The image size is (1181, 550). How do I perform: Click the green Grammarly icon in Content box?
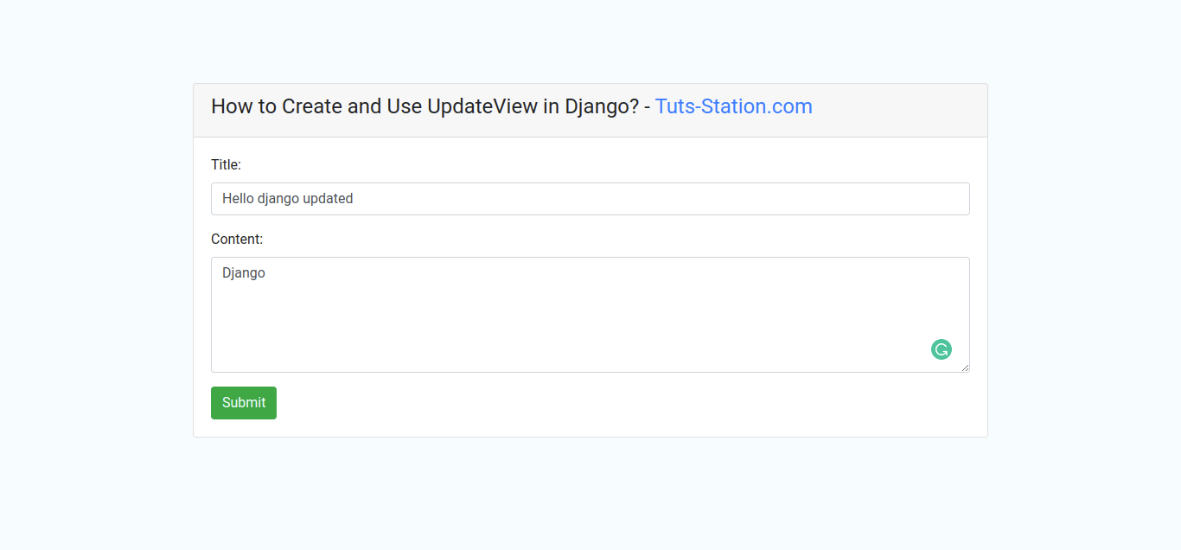(942, 349)
